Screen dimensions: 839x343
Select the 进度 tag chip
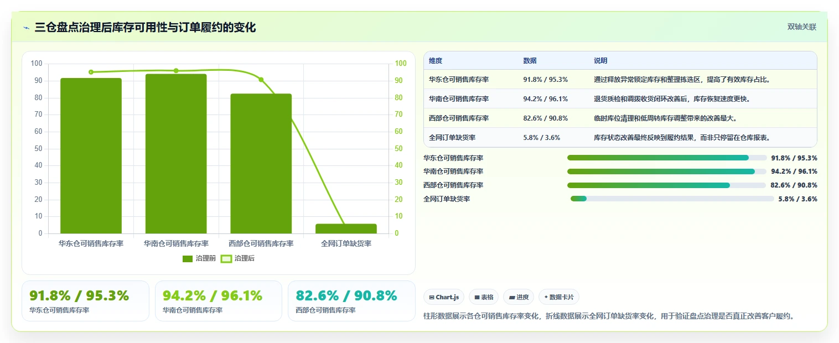pos(519,297)
